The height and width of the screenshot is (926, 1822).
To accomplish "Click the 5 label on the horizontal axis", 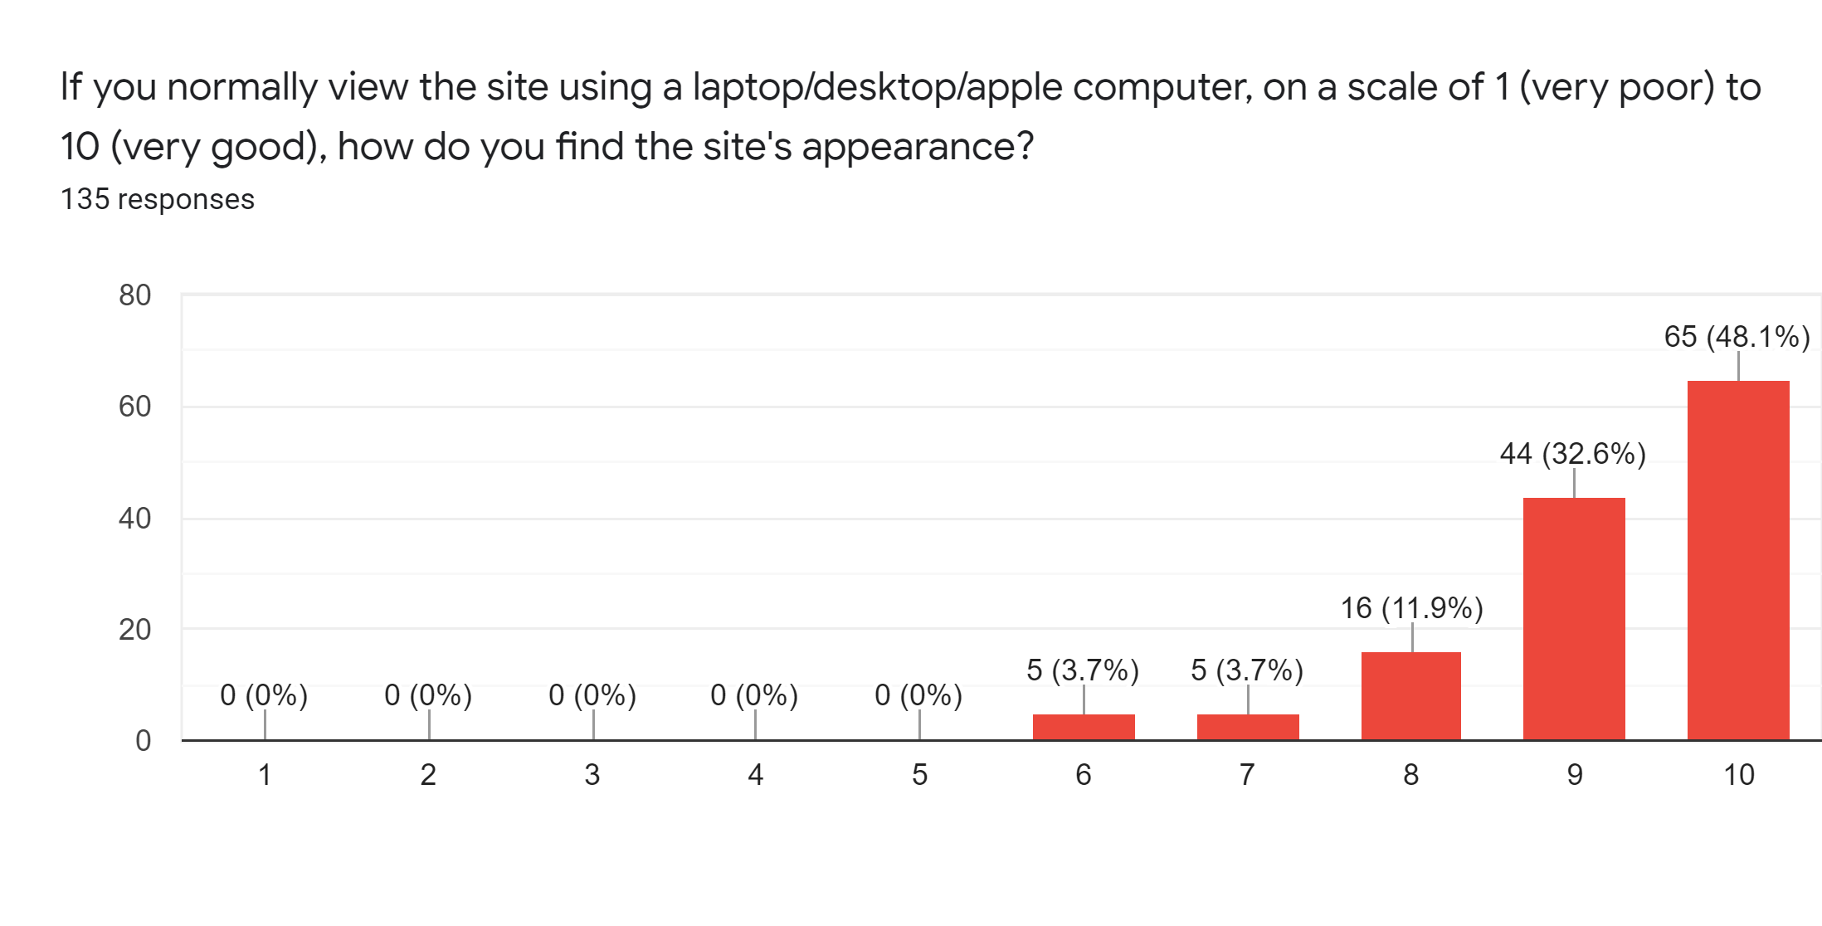I will point(919,775).
